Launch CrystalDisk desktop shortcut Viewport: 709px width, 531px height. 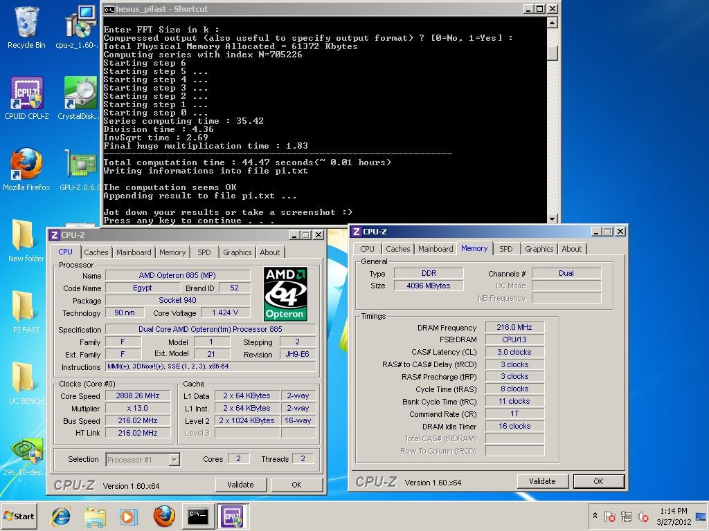coord(80,97)
